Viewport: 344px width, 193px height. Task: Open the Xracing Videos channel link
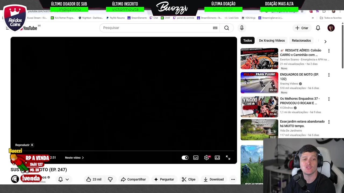(x=289, y=84)
